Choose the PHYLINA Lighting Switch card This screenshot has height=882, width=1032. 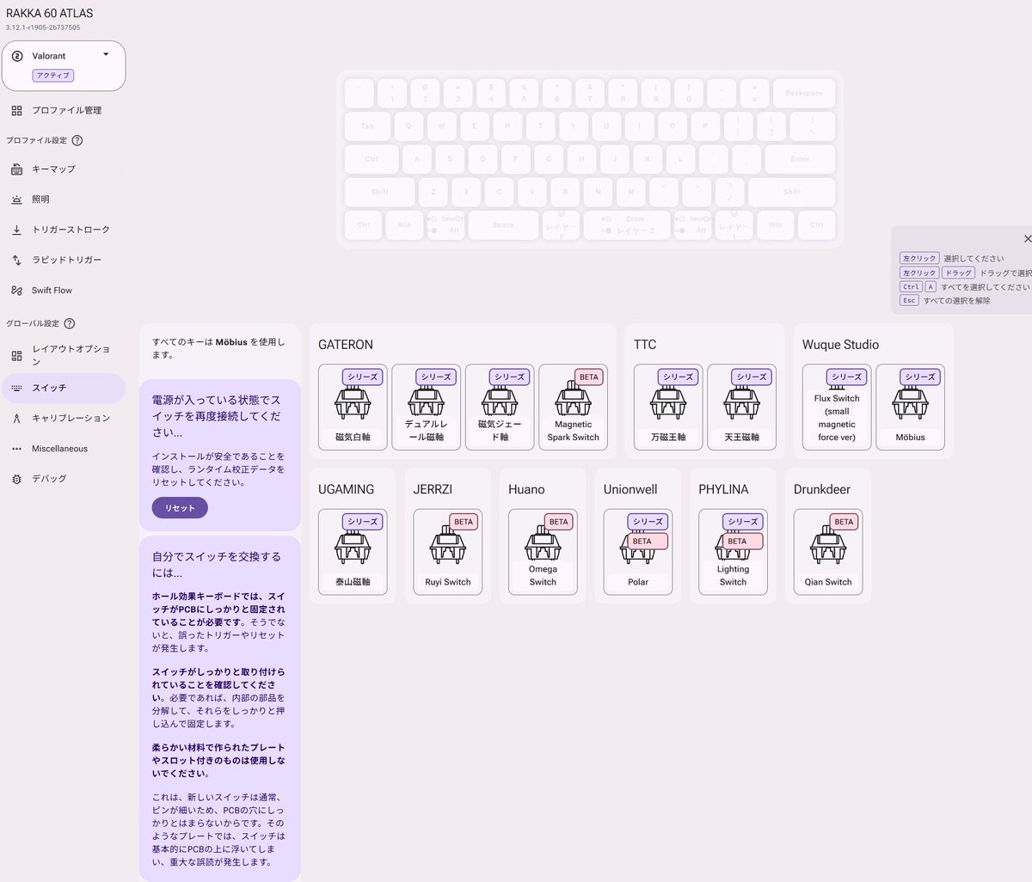(733, 552)
